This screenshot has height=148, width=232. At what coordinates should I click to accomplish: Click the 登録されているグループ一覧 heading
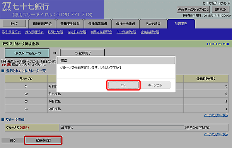coord(26,71)
